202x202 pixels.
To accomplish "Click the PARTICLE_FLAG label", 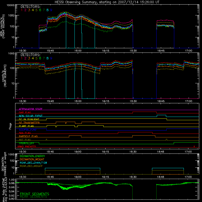I will 28,136.
